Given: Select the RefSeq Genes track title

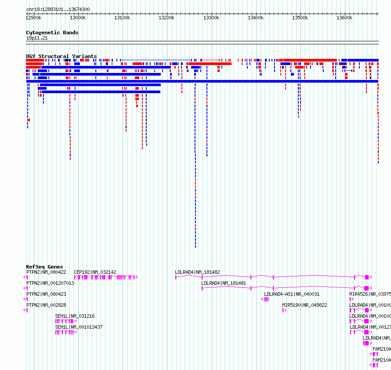Looking at the screenshot, I should click(x=44, y=267).
